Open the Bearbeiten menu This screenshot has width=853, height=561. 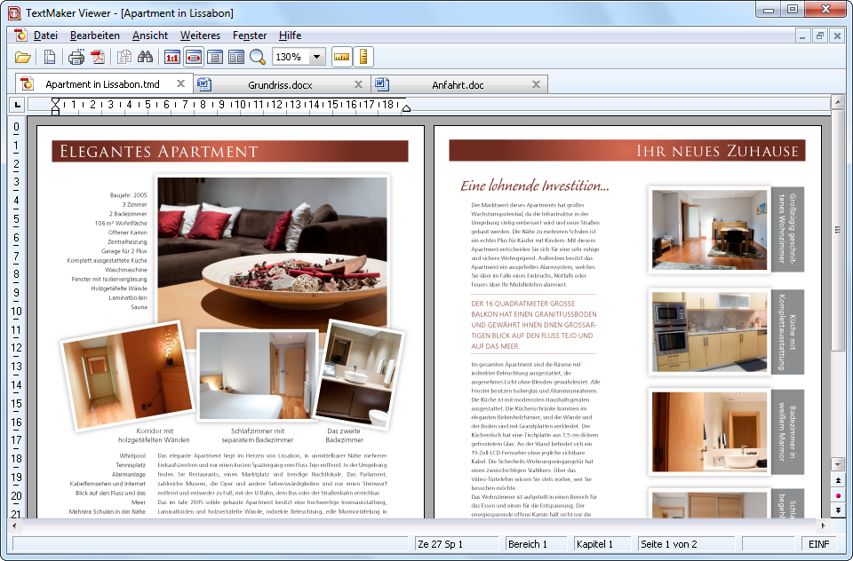(x=95, y=36)
